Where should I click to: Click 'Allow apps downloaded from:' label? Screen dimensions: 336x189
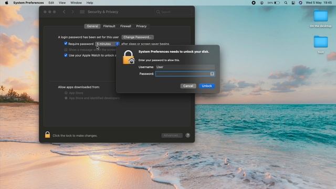[79, 87]
